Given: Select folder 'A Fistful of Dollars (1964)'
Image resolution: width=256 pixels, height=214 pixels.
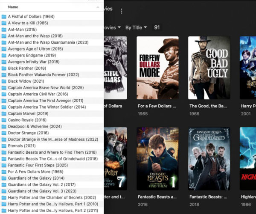Looking at the screenshot, I should click(52, 17).
